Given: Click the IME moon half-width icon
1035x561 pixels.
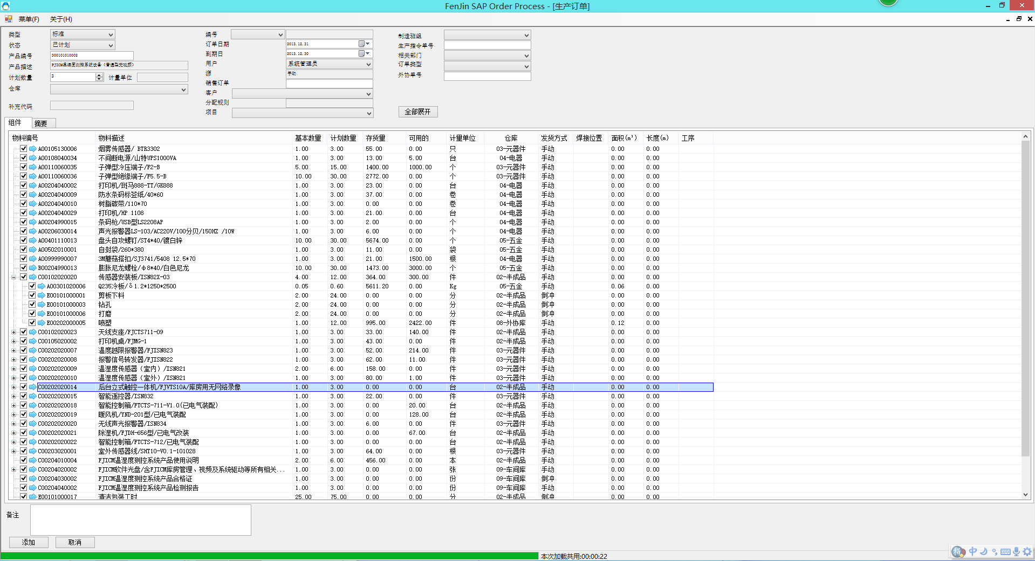Looking at the screenshot, I should [x=984, y=551].
